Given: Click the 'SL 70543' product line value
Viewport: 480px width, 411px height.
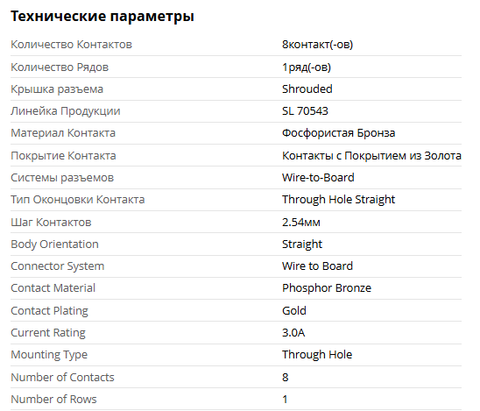Looking at the screenshot, I should pyautogui.click(x=305, y=111).
